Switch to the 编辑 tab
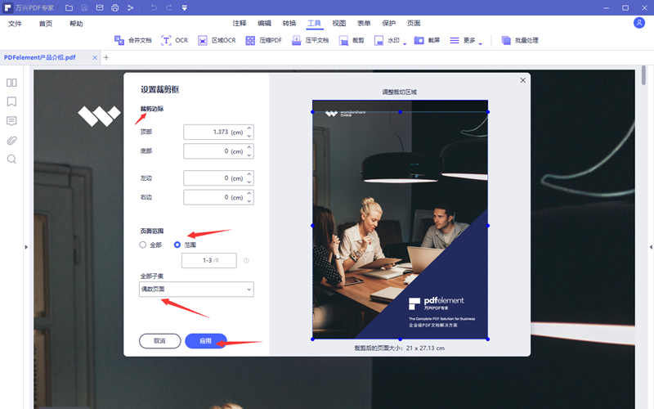 tap(264, 24)
